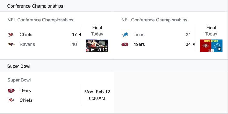Image resolution: width=228 pixels, height=114 pixels.
Task: Click the Lions team name
Action: click(x=139, y=35)
